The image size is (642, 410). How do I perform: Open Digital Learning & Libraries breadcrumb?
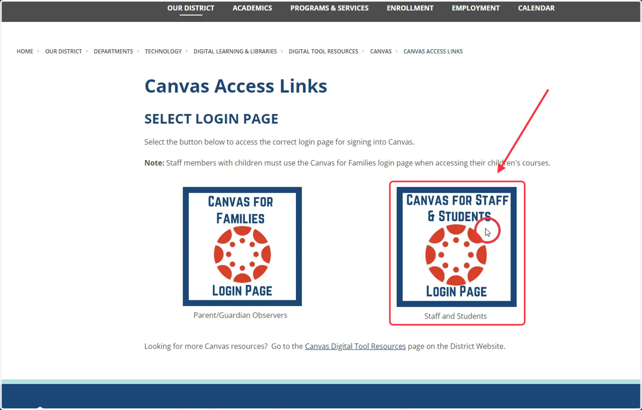point(235,51)
